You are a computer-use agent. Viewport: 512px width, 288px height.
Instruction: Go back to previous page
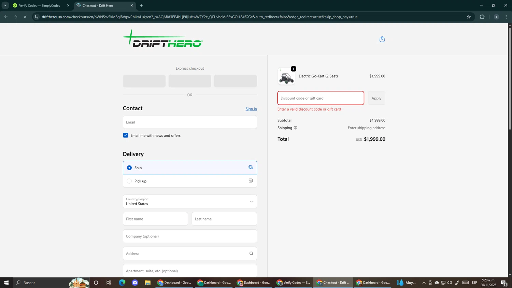pos(6,17)
